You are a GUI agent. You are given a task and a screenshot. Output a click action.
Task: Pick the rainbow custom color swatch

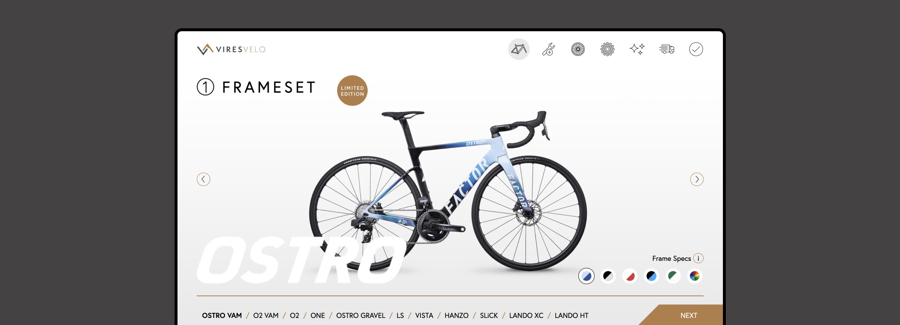(x=695, y=276)
